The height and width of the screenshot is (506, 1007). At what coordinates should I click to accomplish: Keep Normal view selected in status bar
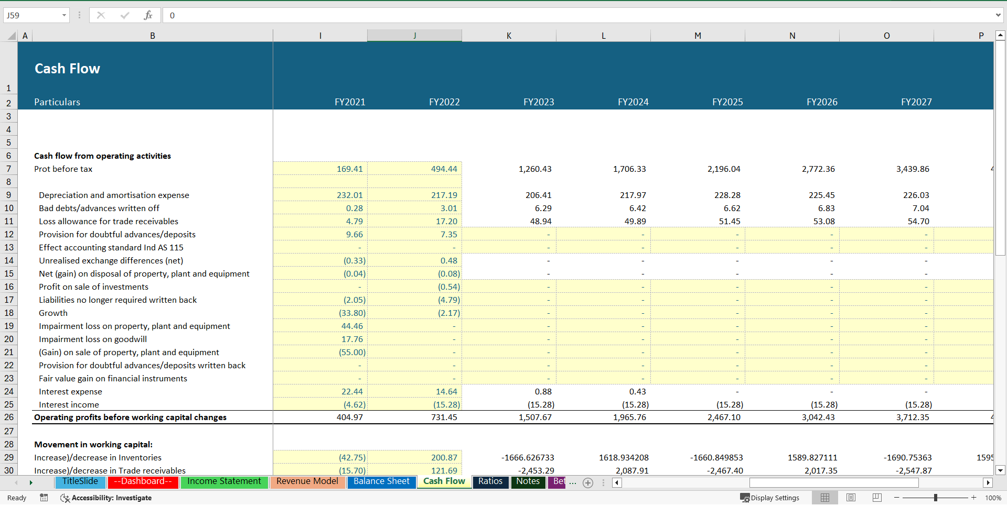pyautogui.click(x=825, y=497)
